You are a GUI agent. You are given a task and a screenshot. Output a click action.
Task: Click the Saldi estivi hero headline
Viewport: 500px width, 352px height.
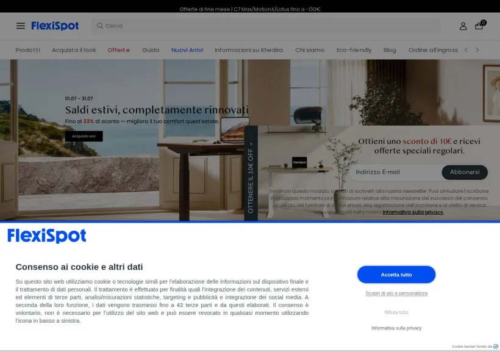tap(157, 110)
